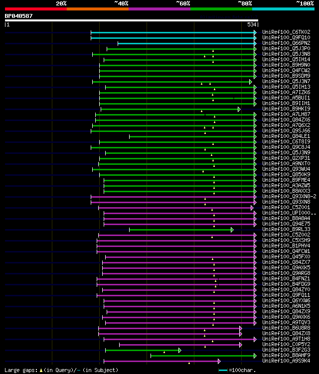Click the short green bar for UniRef100_B3F2G3

click(143, 351)
